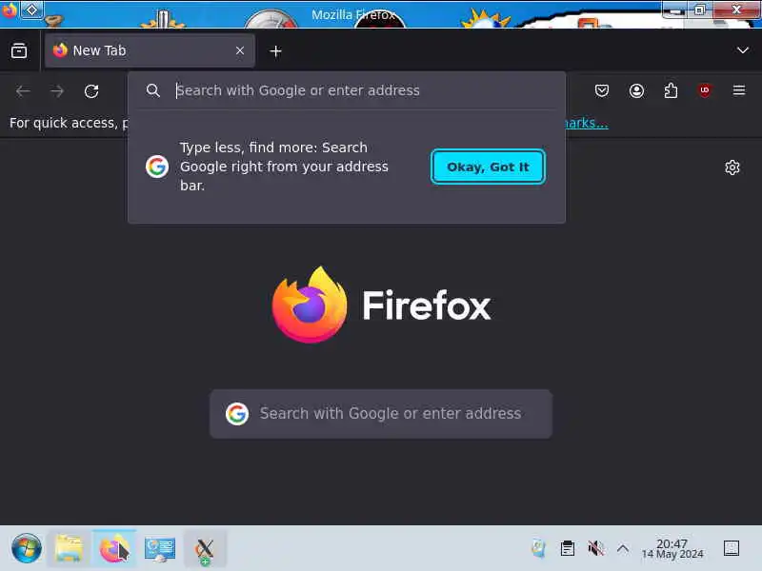This screenshot has height=571, width=762.
Task: Click the clipboard tray icon
Action: tap(567, 549)
